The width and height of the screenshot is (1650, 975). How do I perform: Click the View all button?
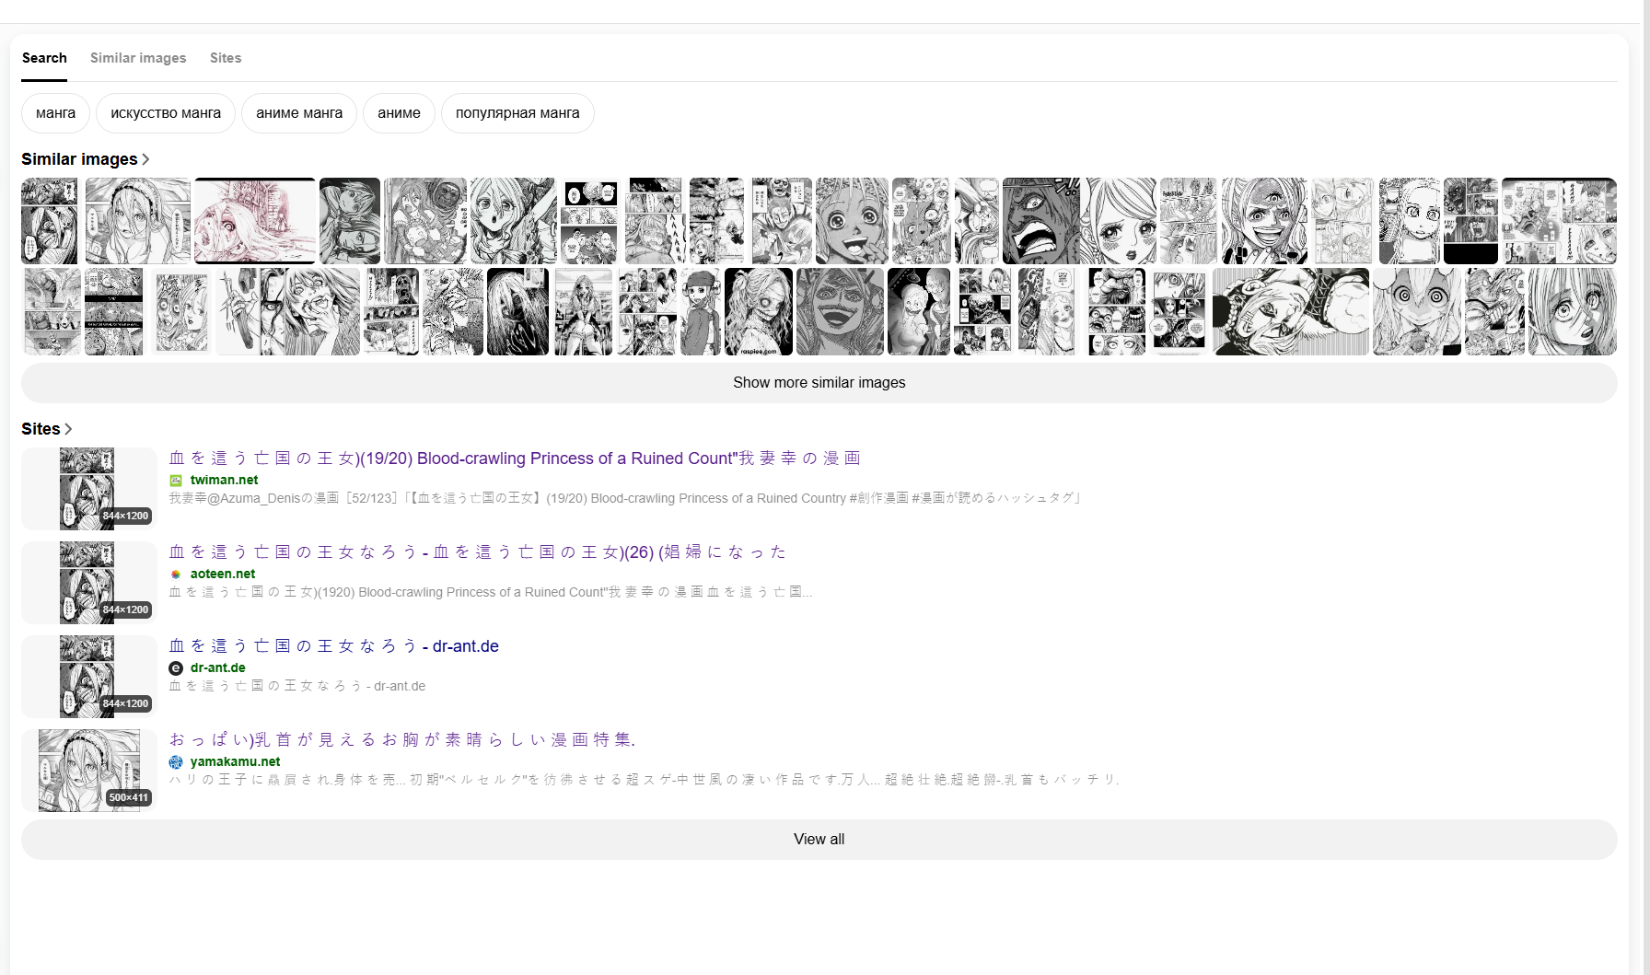pyautogui.click(x=819, y=840)
